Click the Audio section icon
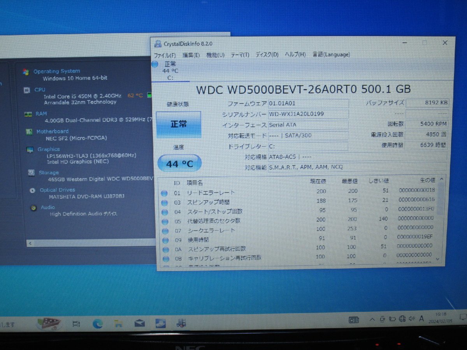Image resolution: width=467 pixels, height=350 pixels. (x=33, y=207)
